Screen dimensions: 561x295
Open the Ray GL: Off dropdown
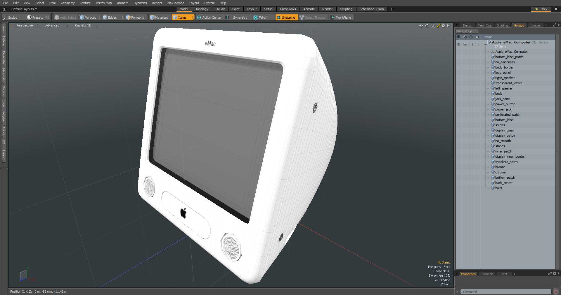point(83,26)
